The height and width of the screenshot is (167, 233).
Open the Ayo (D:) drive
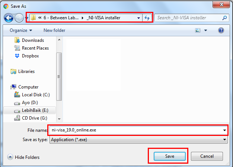pos(30,103)
